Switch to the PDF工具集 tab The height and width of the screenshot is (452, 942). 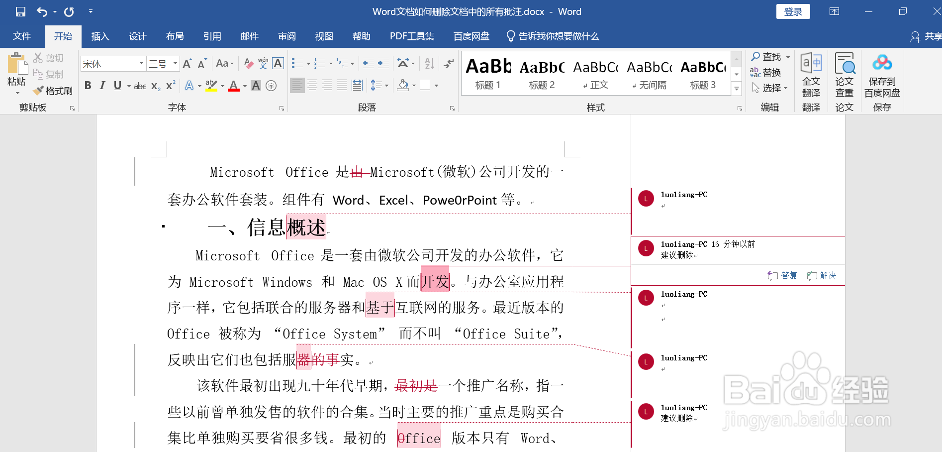click(412, 36)
